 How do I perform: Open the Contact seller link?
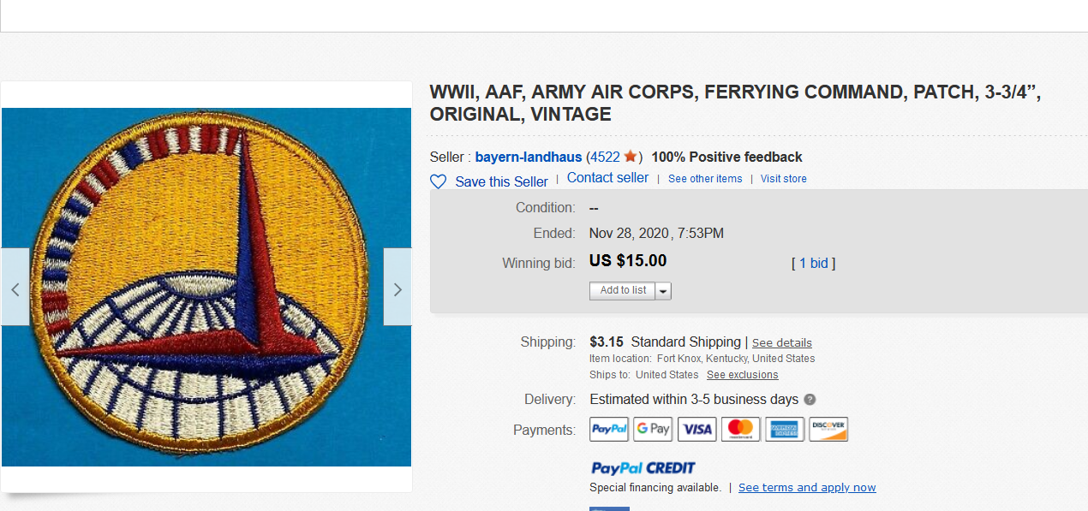click(x=607, y=177)
